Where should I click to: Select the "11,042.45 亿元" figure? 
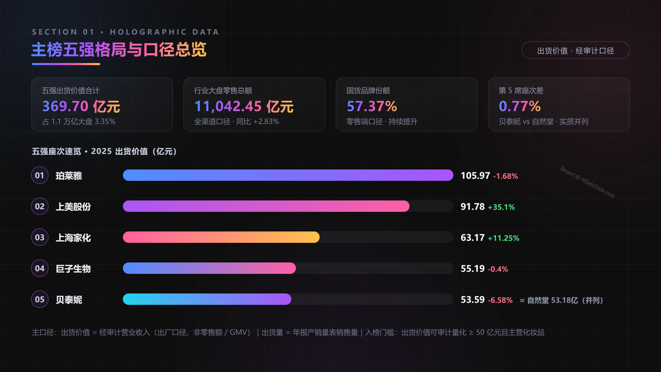tap(244, 106)
